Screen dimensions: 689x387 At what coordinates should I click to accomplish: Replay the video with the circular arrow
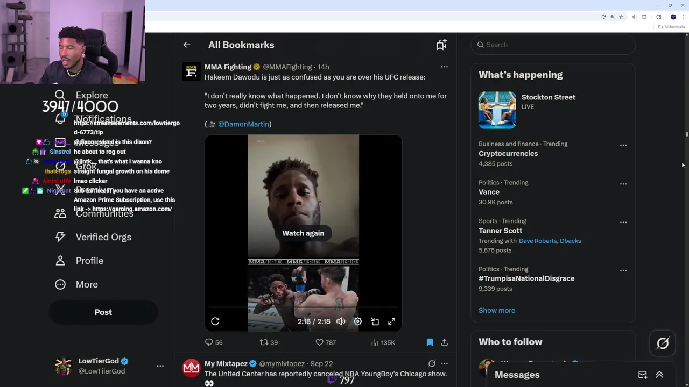coord(215,321)
